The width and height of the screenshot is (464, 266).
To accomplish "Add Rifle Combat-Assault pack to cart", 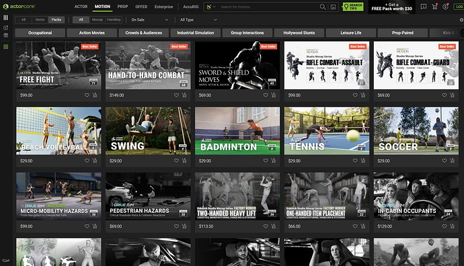I will 363,95.
